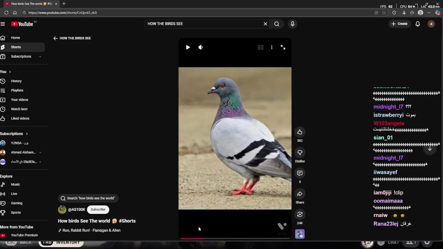The width and height of the screenshot is (443, 249).
Task: Click the search field with HOW THE BIRDS SEE
Action: pyautogui.click(x=204, y=24)
